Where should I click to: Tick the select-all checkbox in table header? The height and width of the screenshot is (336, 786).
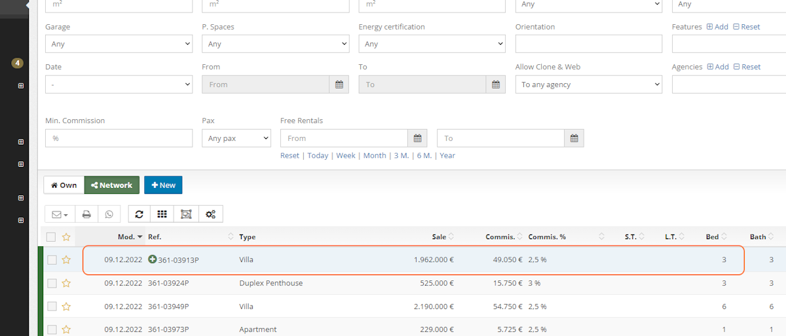coord(51,237)
